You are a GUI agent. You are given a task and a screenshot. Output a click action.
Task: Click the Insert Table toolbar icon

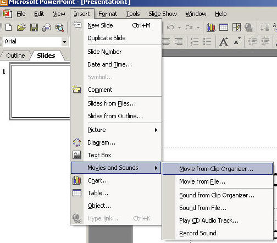224,27
